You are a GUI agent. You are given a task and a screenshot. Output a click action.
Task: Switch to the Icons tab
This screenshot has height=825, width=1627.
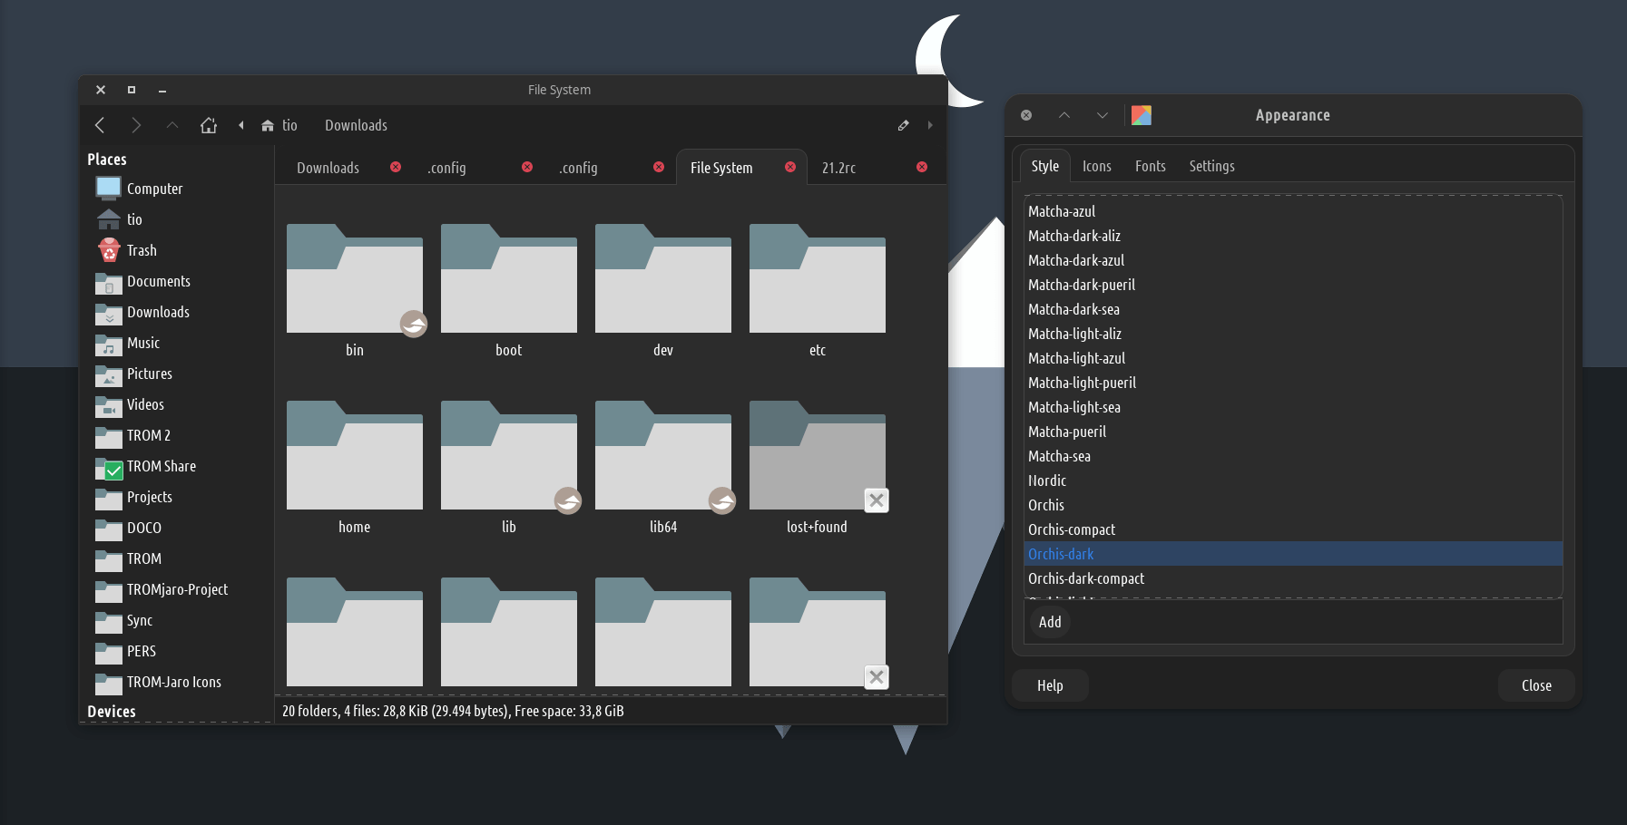pos(1096,166)
